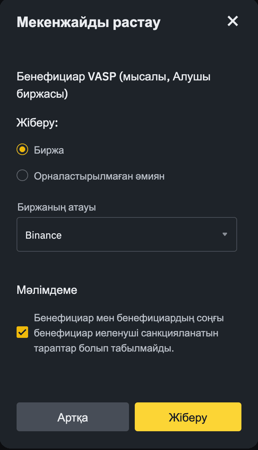Open the exchange name dropdown showing Binance
This screenshot has width=258, height=450.
pos(127,234)
